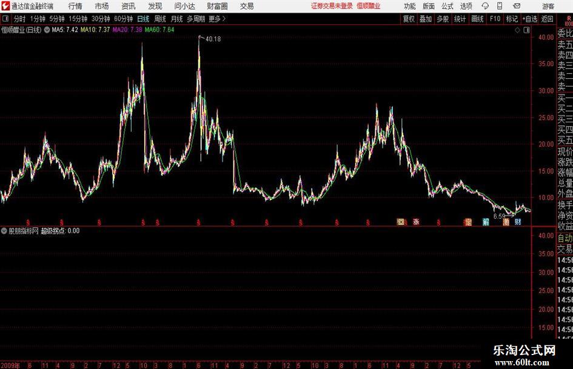Add stock via +自选 button

[530, 19]
